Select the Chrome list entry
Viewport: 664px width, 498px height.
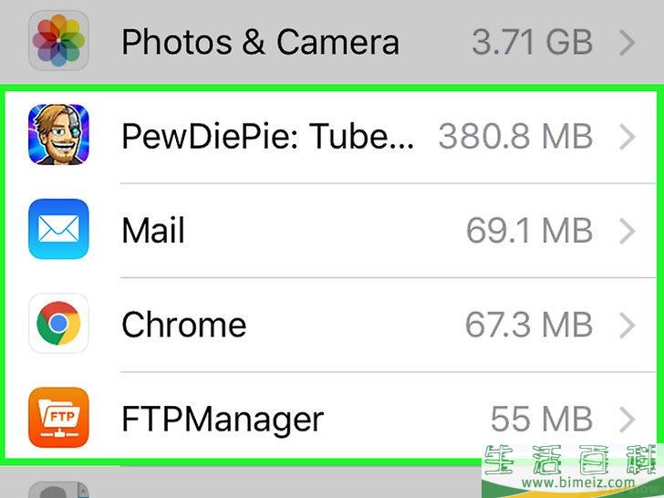click(331, 326)
